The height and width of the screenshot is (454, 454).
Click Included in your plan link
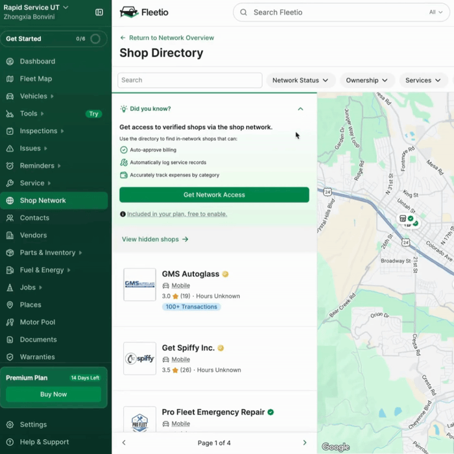tap(177, 214)
